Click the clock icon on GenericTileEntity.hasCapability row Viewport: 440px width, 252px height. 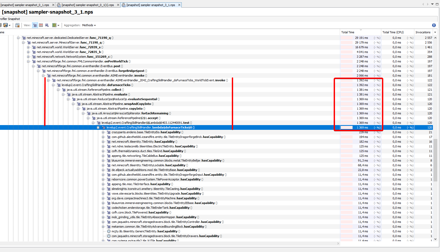tap(109, 231)
